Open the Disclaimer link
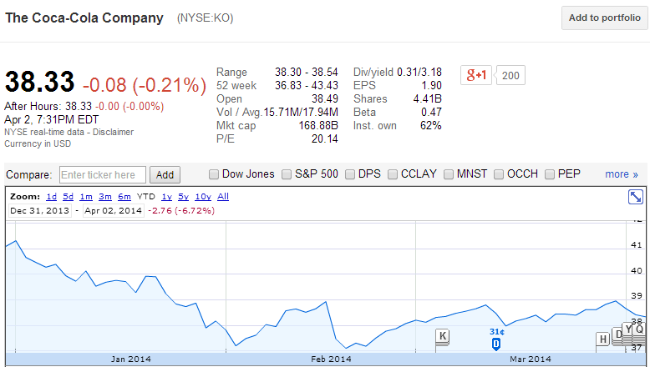Viewport: 650px width, 367px height. (x=113, y=132)
